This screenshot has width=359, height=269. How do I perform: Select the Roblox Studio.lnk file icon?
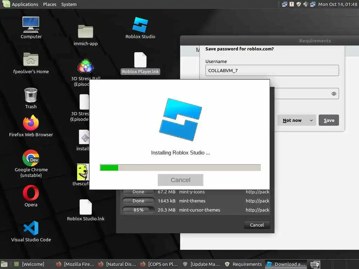tap(86, 207)
